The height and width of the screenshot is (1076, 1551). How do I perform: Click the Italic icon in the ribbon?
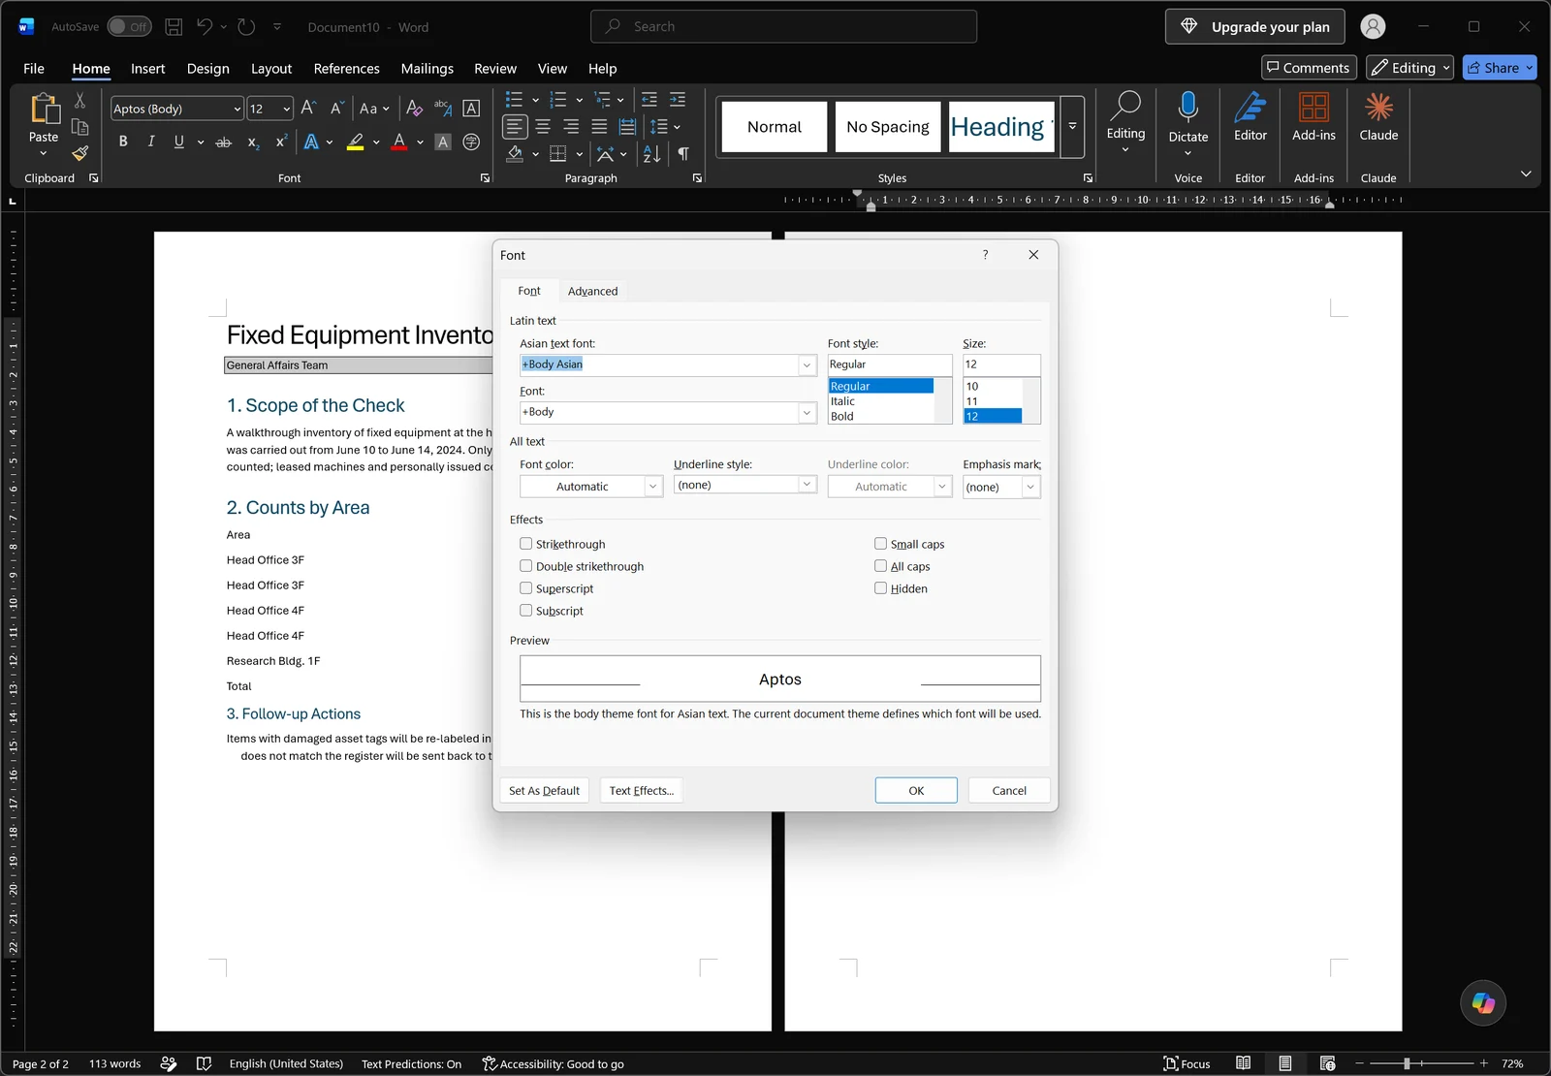click(151, 142)
